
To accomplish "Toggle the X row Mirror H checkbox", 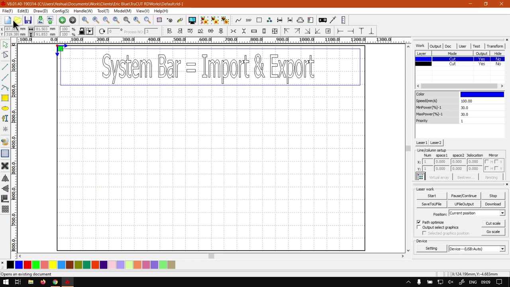I will coord(486,161).
